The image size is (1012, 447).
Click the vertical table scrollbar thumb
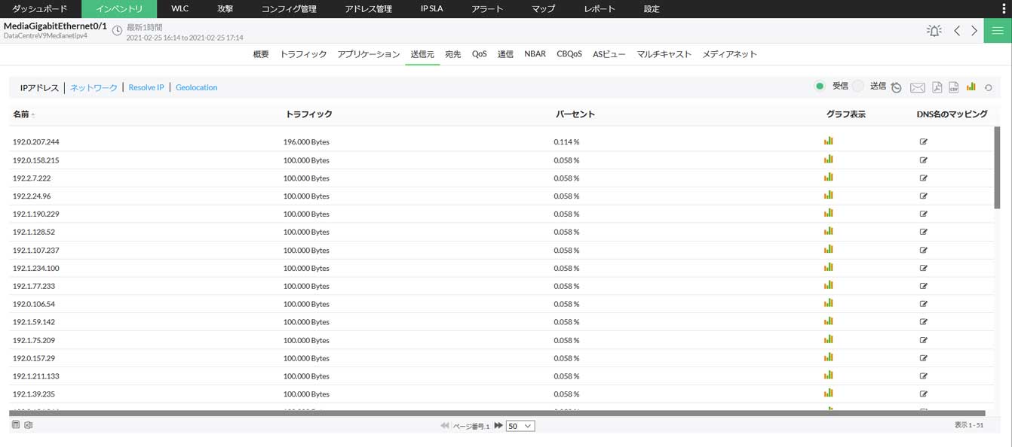point(996,166)
